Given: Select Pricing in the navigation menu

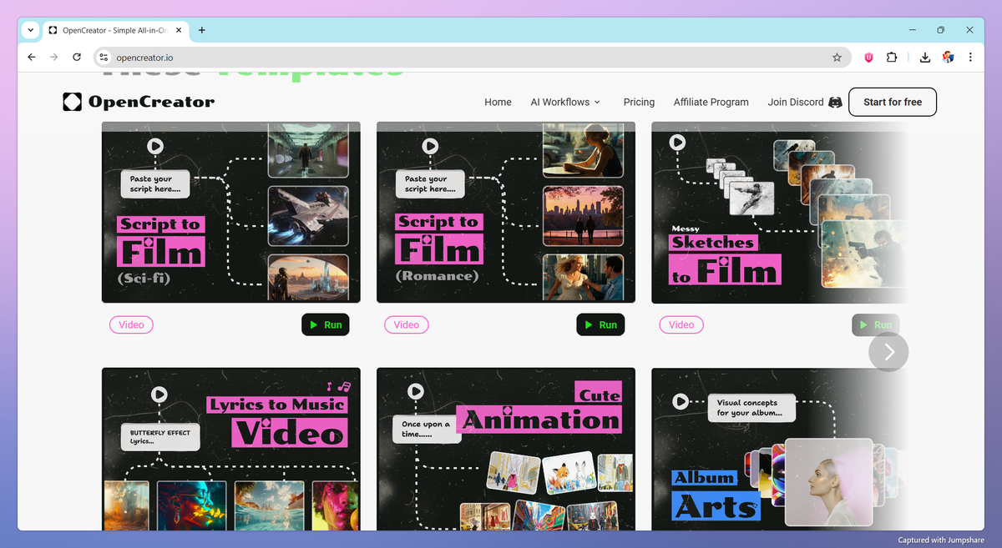Looking at the screenshot, I should 639,102.
